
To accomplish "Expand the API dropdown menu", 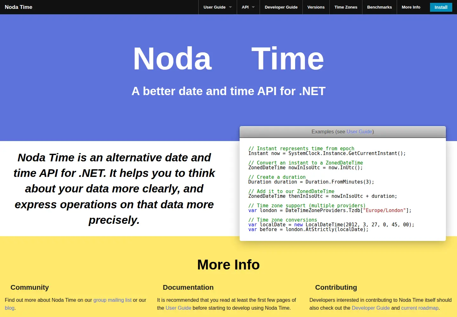I will tap(248, 7).
